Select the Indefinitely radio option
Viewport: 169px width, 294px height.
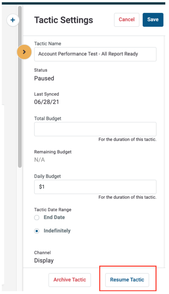click(x=37, y=231)
